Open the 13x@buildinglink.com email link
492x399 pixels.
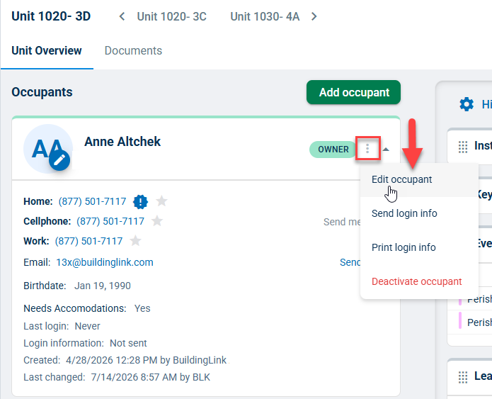click(105, 262)
